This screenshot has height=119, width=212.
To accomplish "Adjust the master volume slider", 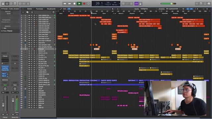I will point(168,4).
